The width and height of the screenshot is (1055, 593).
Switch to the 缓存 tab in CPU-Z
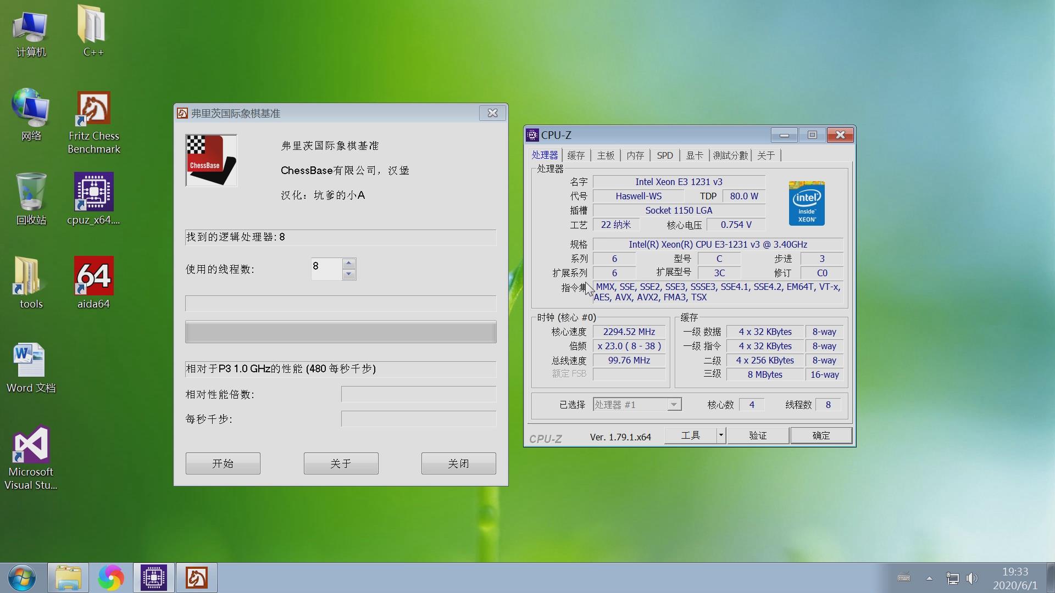coord(576,155)
